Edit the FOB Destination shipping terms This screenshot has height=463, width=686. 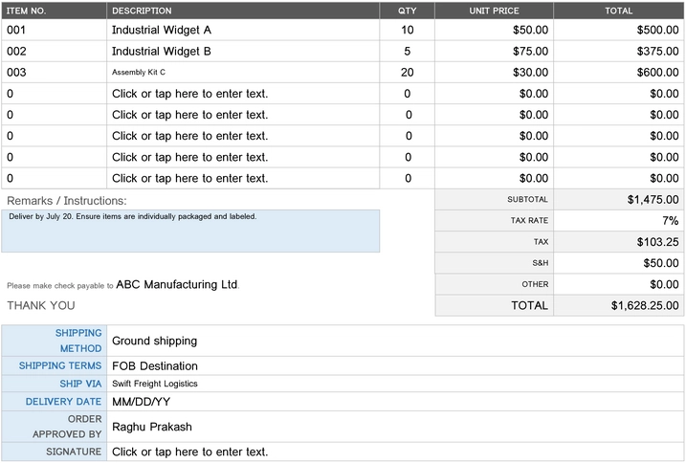pyautogui.click(x=155, y=365)
